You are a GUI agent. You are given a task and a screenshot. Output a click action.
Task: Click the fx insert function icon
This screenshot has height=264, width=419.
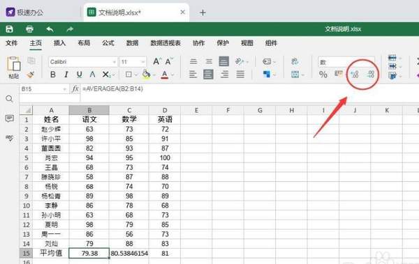(x=75, y=88)
